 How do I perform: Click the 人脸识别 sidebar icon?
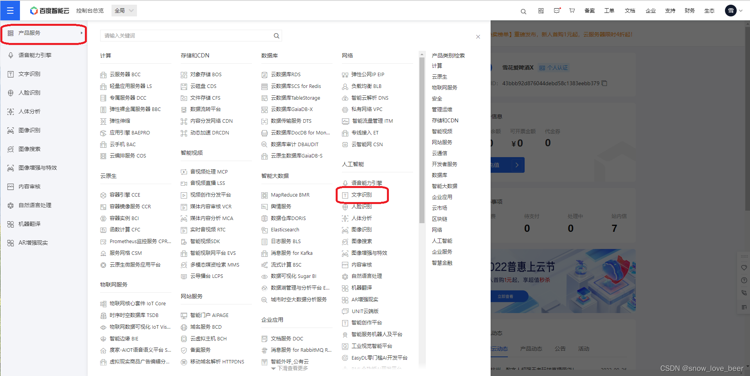pos(11,93)
